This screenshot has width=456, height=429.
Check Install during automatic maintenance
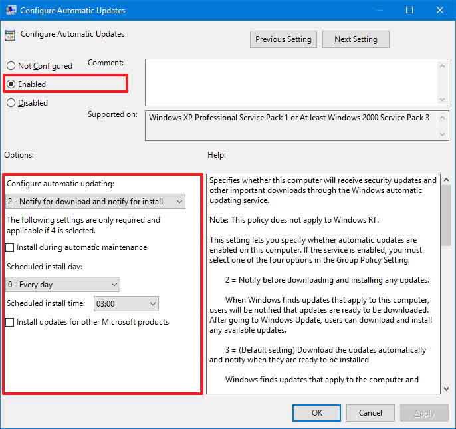(10, 247)
